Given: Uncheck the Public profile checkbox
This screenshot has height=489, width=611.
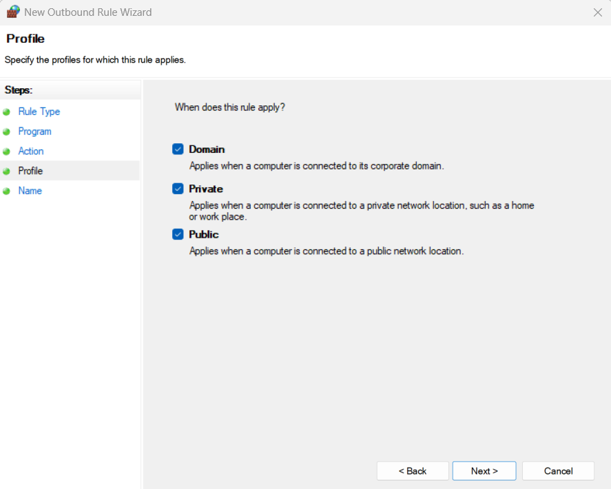Looking at the screenshot, I should [178, 234].
